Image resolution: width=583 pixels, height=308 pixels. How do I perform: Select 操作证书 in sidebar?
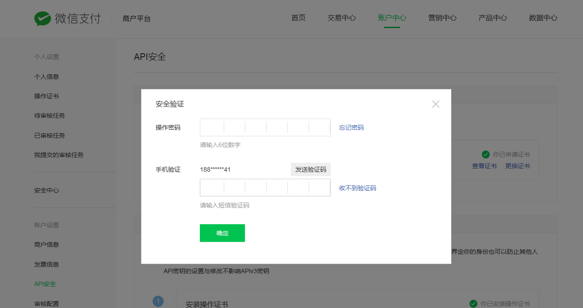(47, 96)
